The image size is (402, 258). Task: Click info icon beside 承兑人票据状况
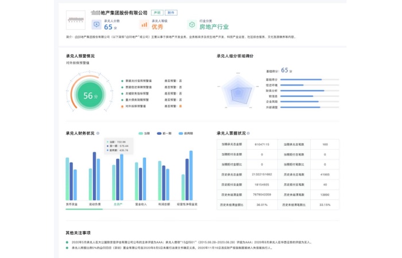tap(248, 134)
